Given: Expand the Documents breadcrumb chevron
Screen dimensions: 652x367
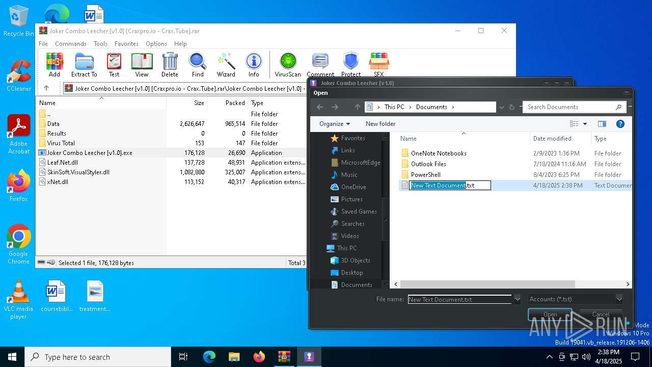Looking at the screenshot, I should [x=452, y=107].
